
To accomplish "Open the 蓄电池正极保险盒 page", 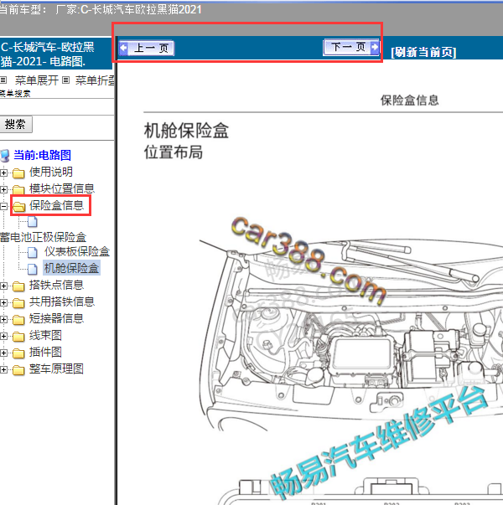I will (x=44, y=237).
